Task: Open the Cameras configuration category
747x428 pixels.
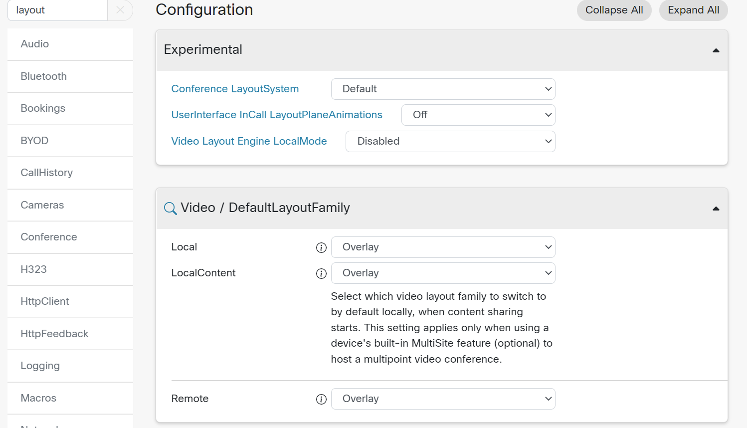Action: [x=42, y=205]
